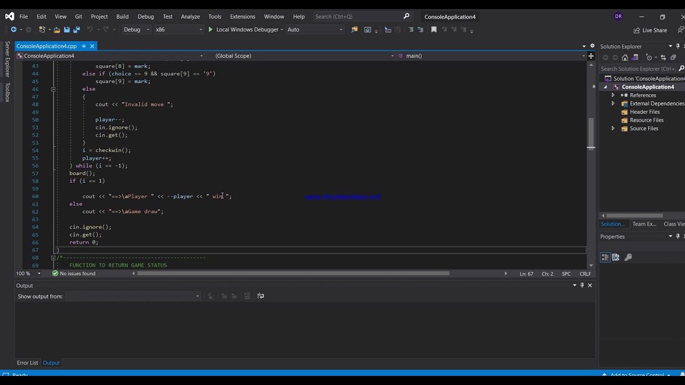This screenshot has height=385, width=685.
Task: Click the quick launch search magnifier icon
Action: (x=406, y=17)
